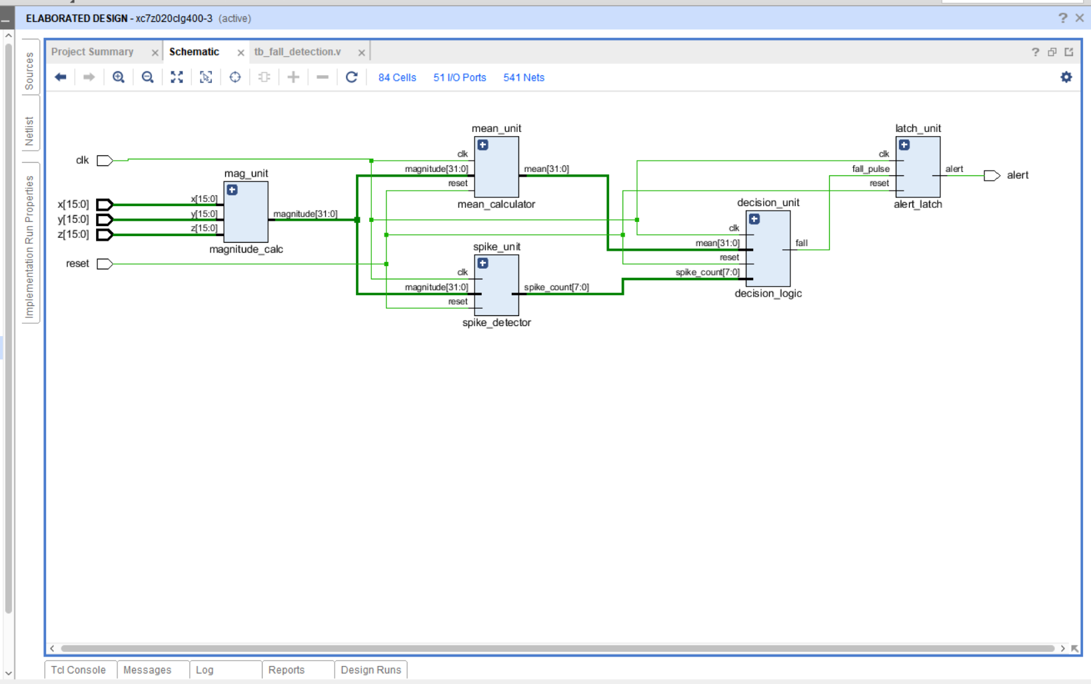This screenshot has height=684, width=1091.
Task: Go forward with the next arrow
Action: click(89, 77)
